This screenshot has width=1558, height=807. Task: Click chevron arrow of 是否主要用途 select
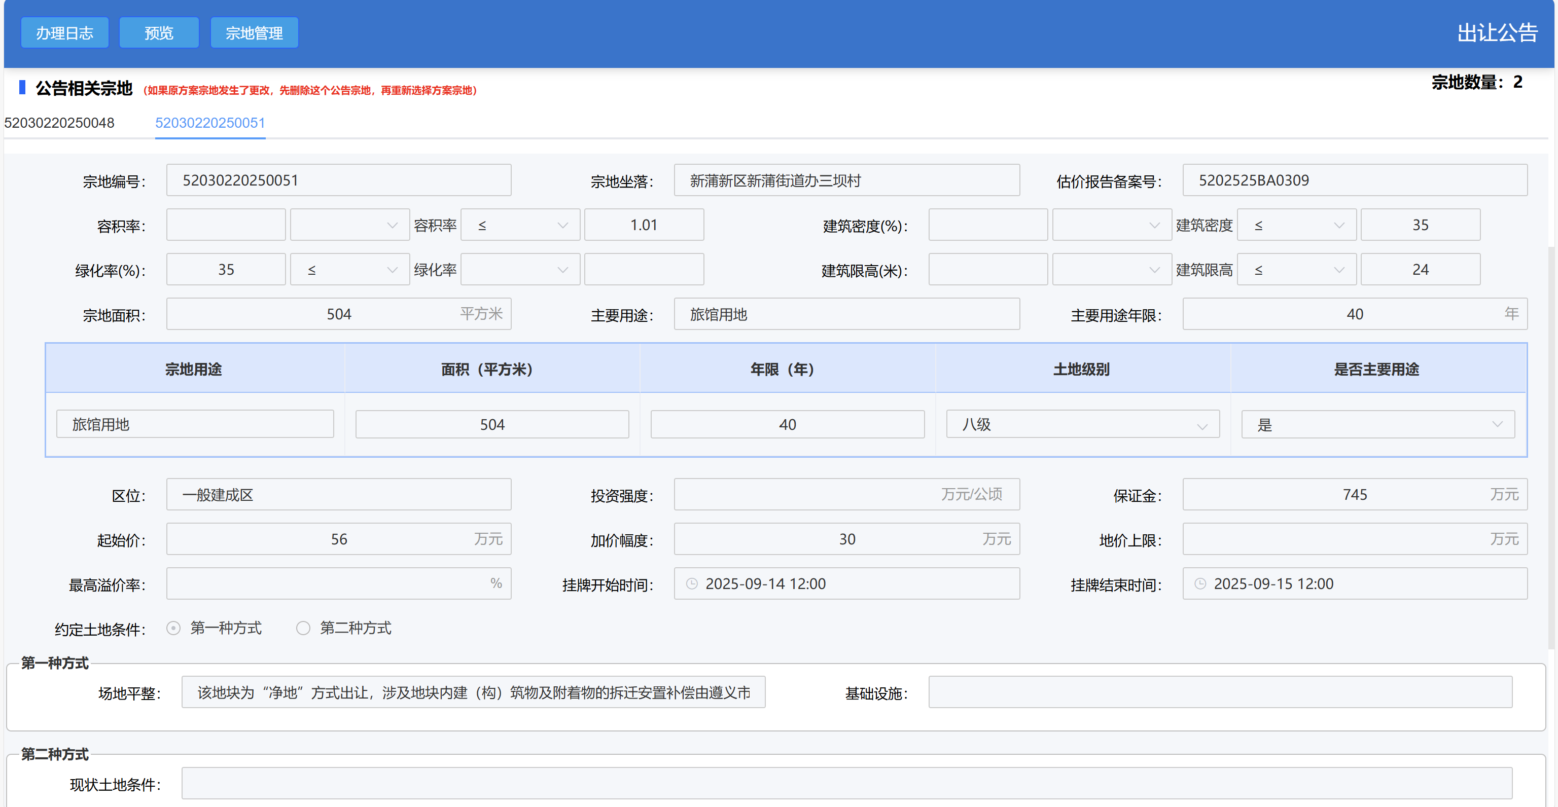click(1497, 425)
